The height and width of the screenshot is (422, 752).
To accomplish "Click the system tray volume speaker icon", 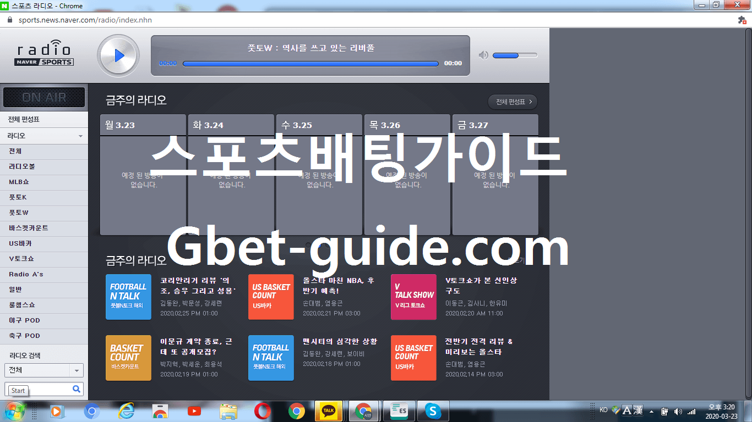I will [x=677, y=411].
